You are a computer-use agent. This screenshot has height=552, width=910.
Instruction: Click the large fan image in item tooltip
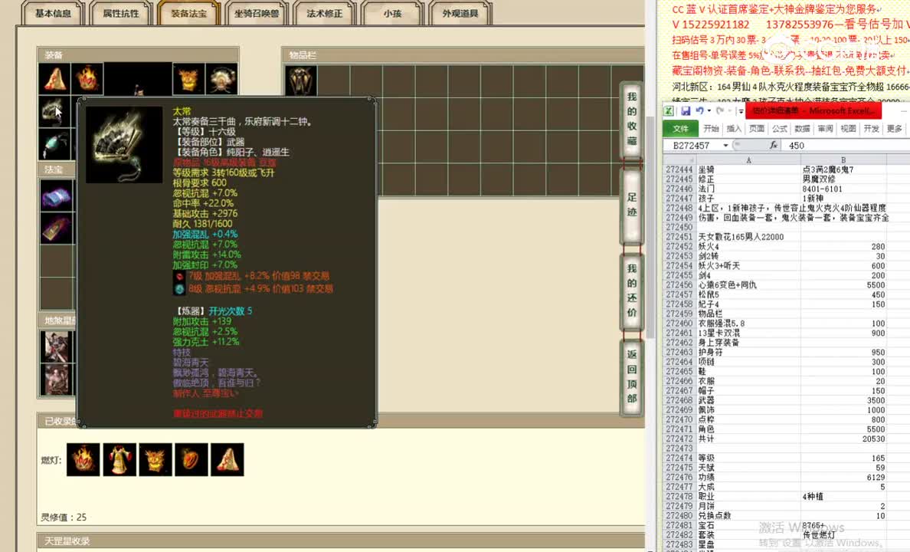click(124, 145)
